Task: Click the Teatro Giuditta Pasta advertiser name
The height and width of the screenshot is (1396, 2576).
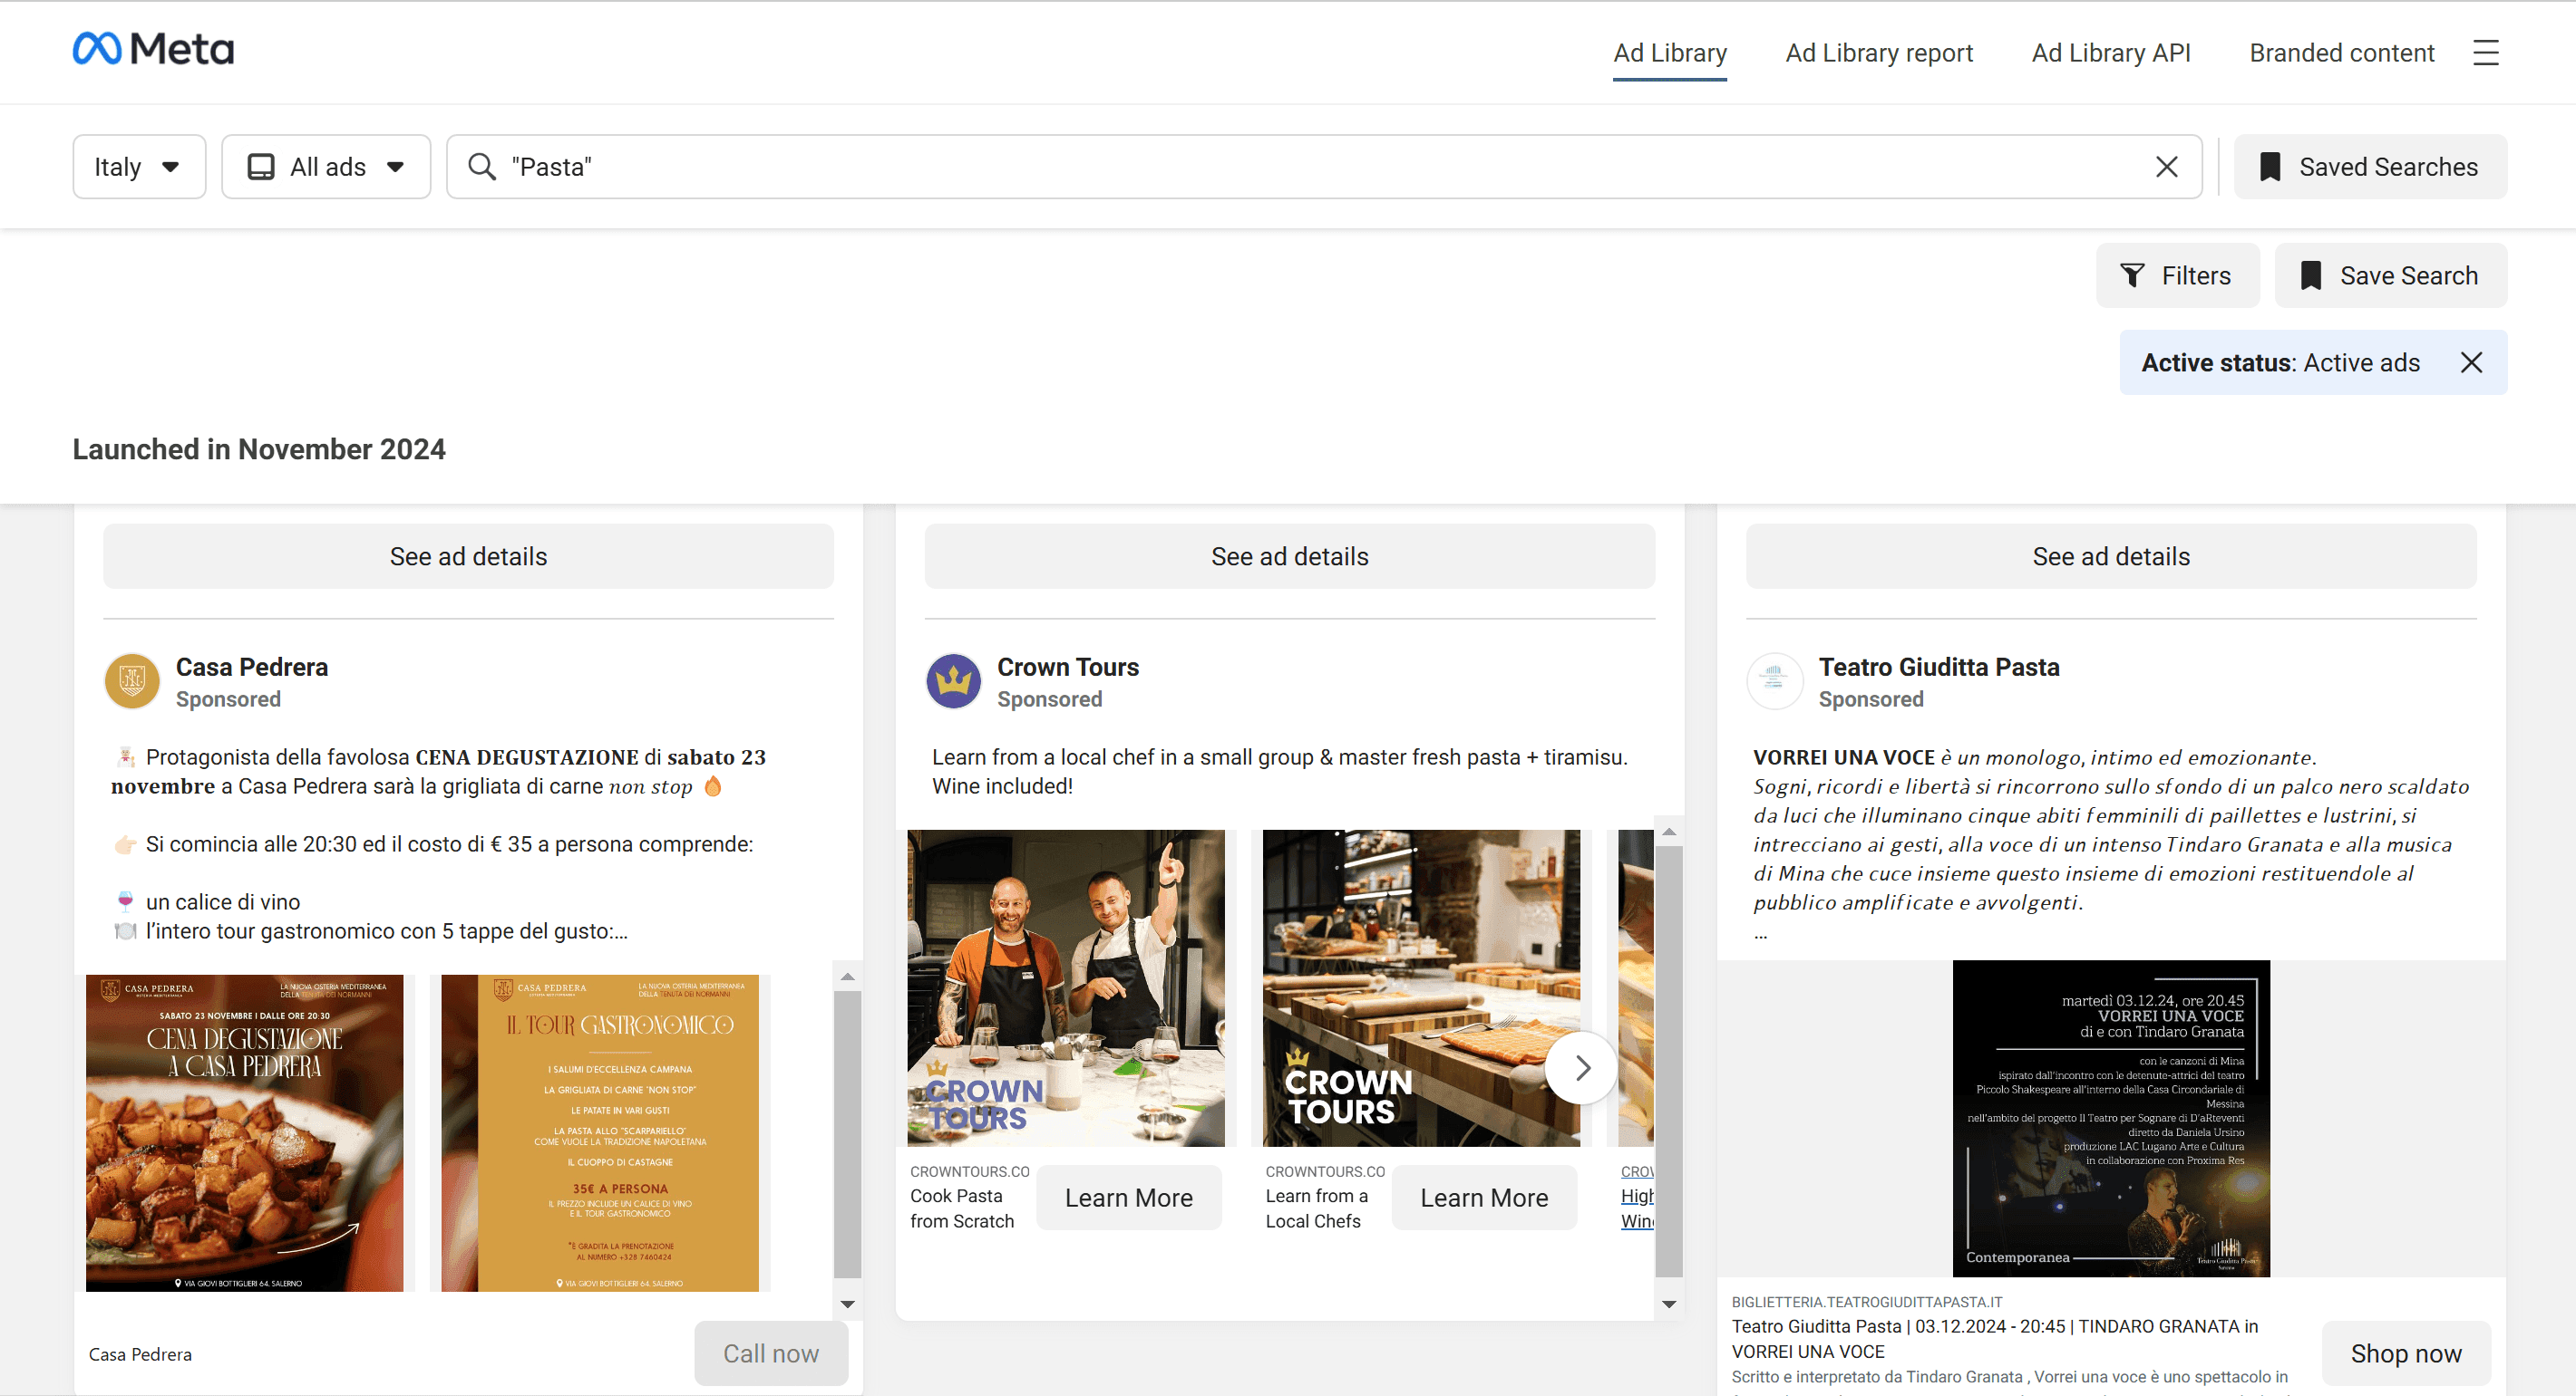Action: (x=1939, y=668)
